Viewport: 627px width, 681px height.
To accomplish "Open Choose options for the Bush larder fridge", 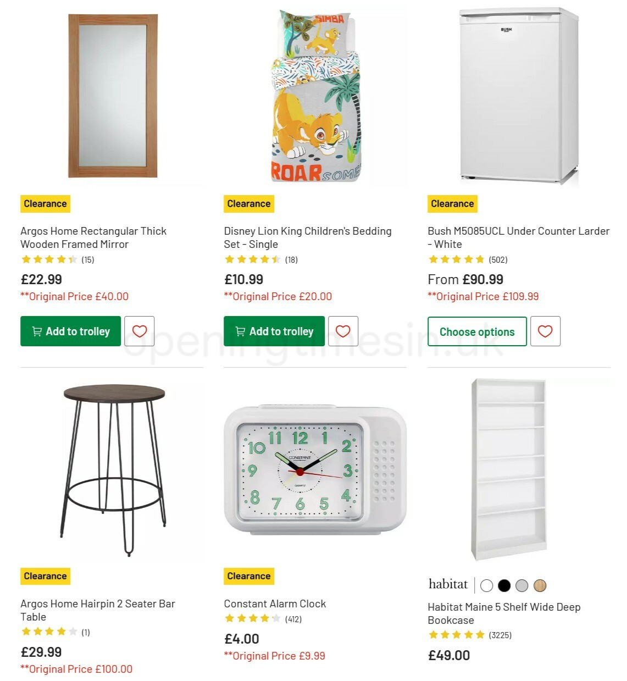I will tap(476, 331).
